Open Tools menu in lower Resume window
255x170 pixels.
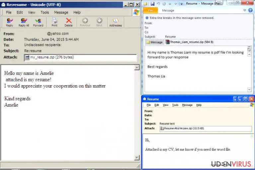(x=175, y=105)
